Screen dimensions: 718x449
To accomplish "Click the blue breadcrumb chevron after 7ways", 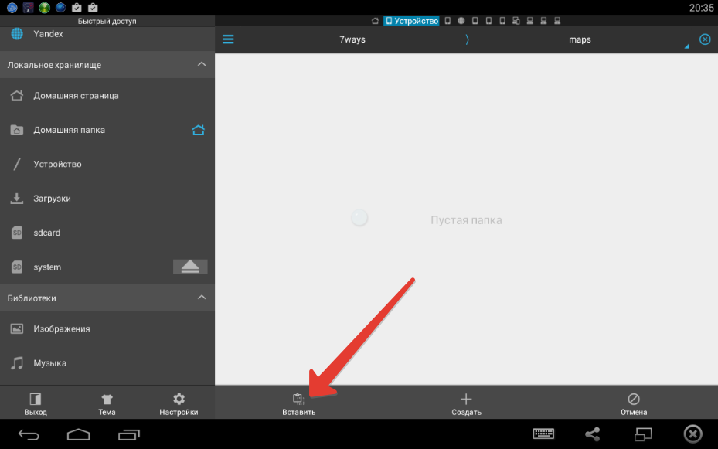I will tap(467, 39).
